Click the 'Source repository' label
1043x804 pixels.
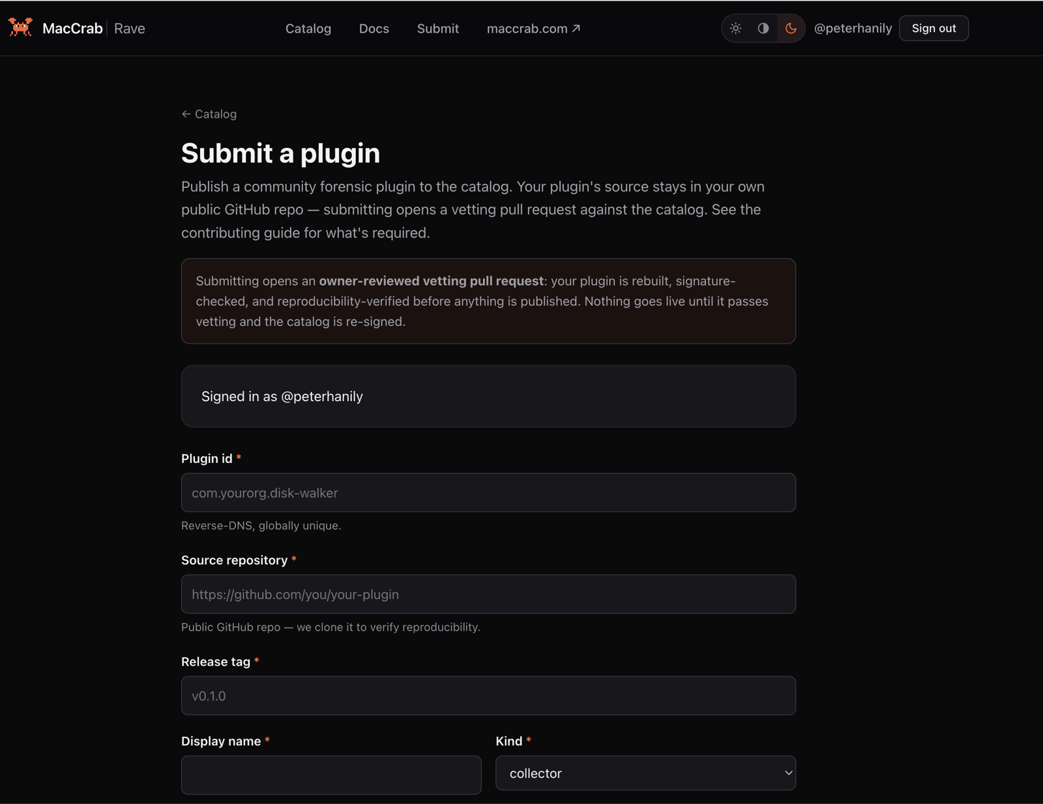click(234, 560)
